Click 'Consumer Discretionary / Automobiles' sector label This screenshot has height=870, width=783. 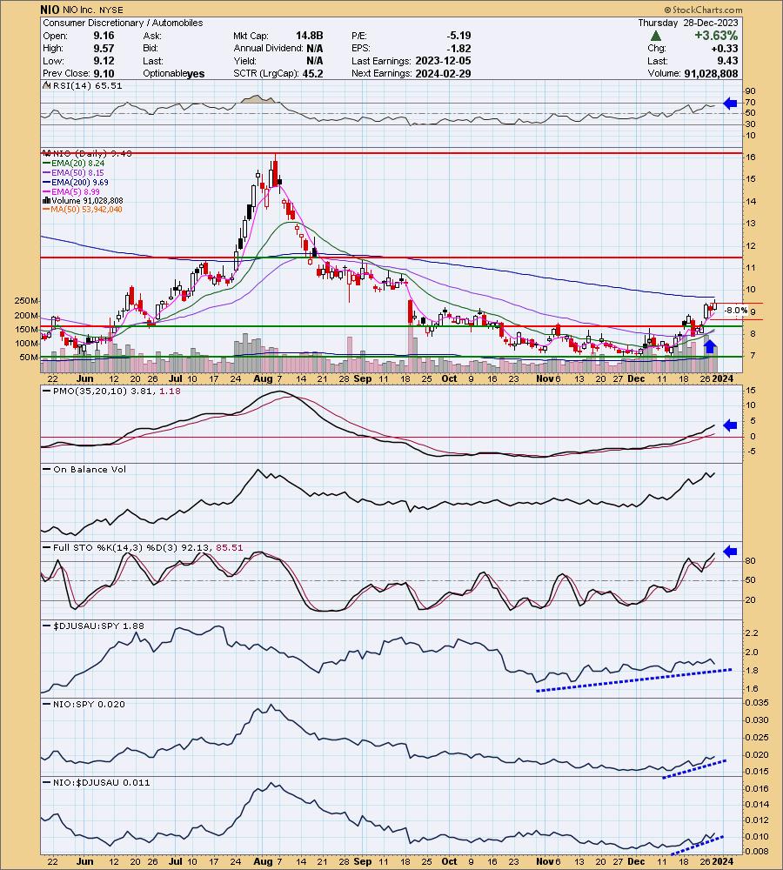pyautogui.click(x=123, y=23)
